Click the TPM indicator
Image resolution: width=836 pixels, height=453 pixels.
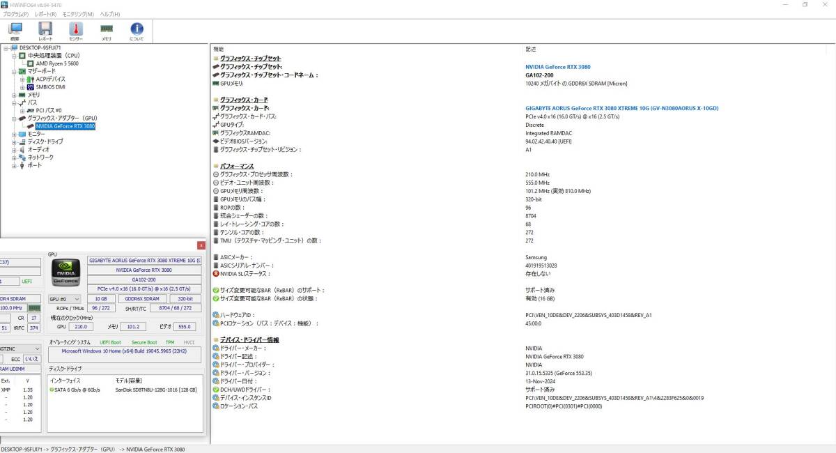[x=170, y=343]
